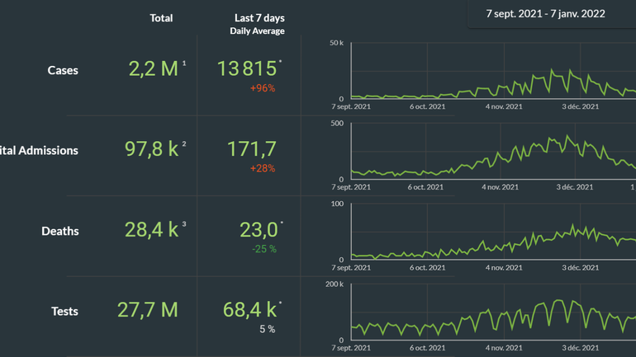Click the +96% cases change indicator
Screen dimensions: 636x357
262,88
